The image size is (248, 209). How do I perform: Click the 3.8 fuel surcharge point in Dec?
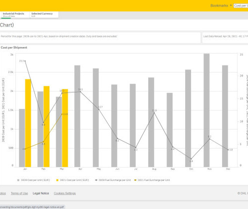tap(228, 149)
